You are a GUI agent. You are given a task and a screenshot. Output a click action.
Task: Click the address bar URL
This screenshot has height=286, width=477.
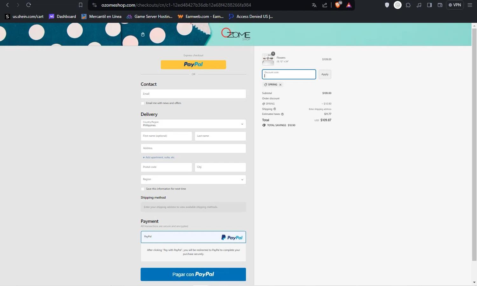click(x=176, y=5)
